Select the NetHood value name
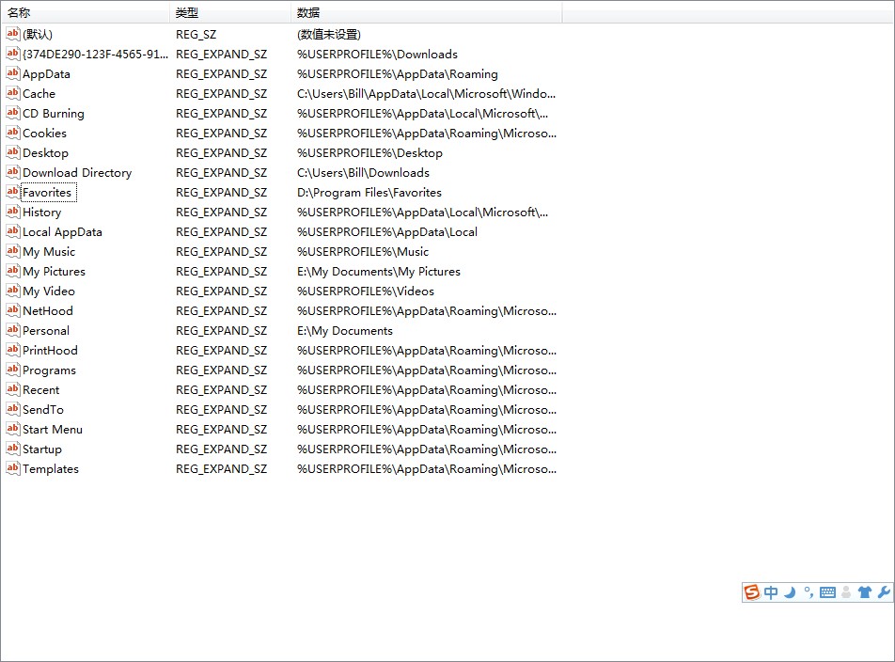The image size is (895, 662). (48, 311)
